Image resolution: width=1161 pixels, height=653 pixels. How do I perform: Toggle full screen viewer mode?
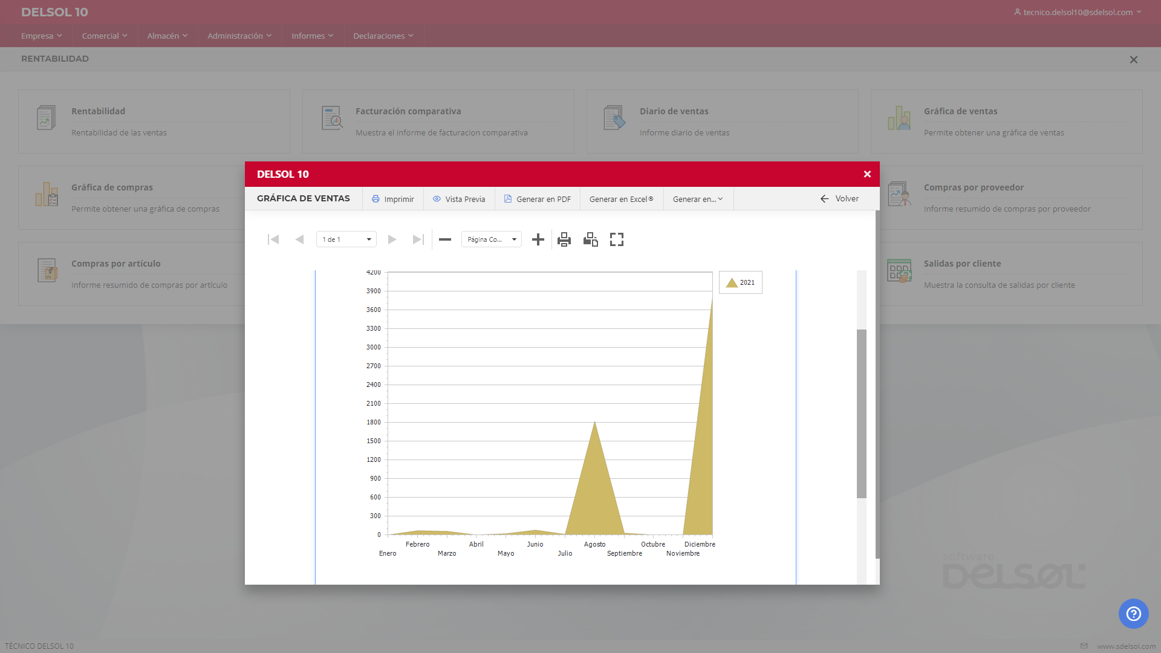pyautogui.click(x=617, y=239)
